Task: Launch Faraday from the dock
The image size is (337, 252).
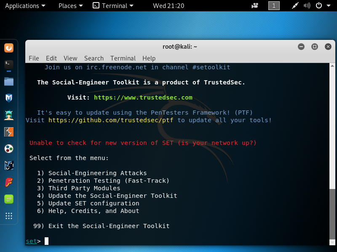Action: tap(9, 182)
